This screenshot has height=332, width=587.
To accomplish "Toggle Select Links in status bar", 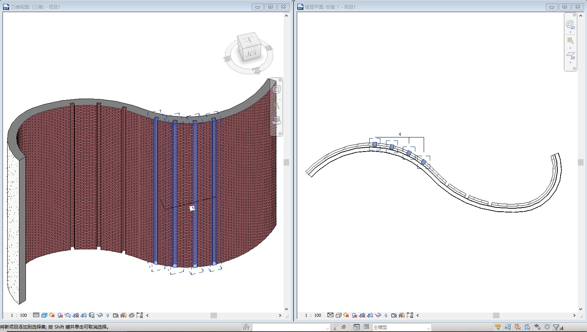I will pyautogui.click(x=498, y=327).
